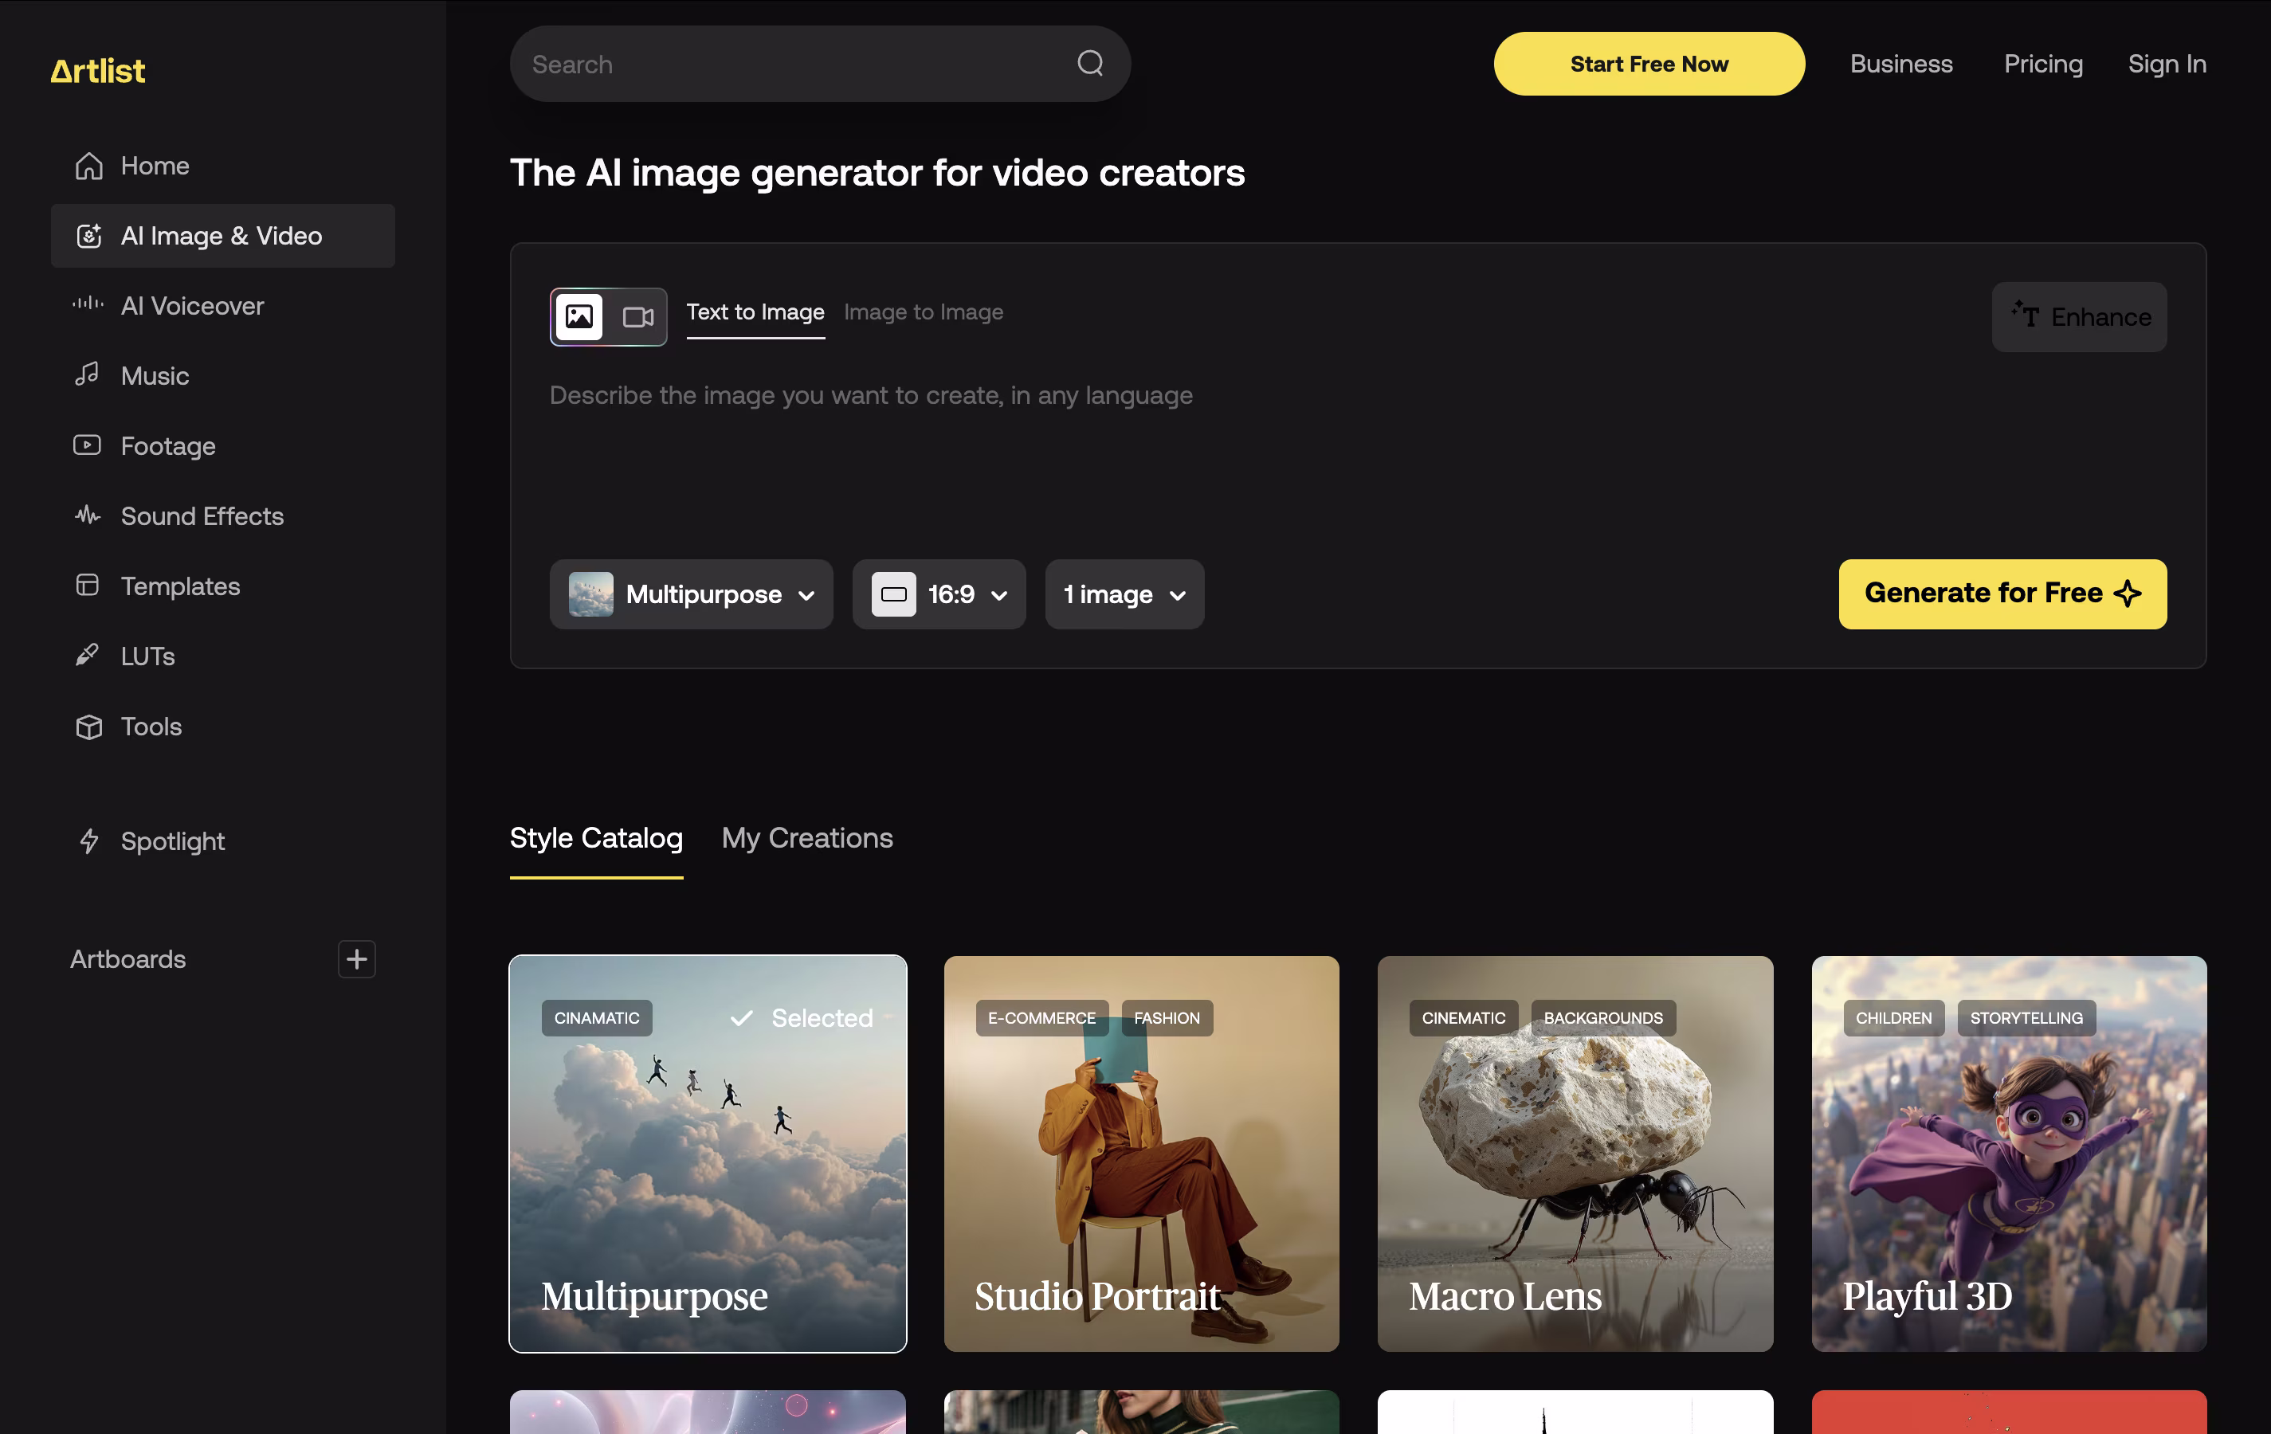Viewport: 2271px width, 1434px height.
Task: Open the Business link
Action: [x=1901, y=64]
